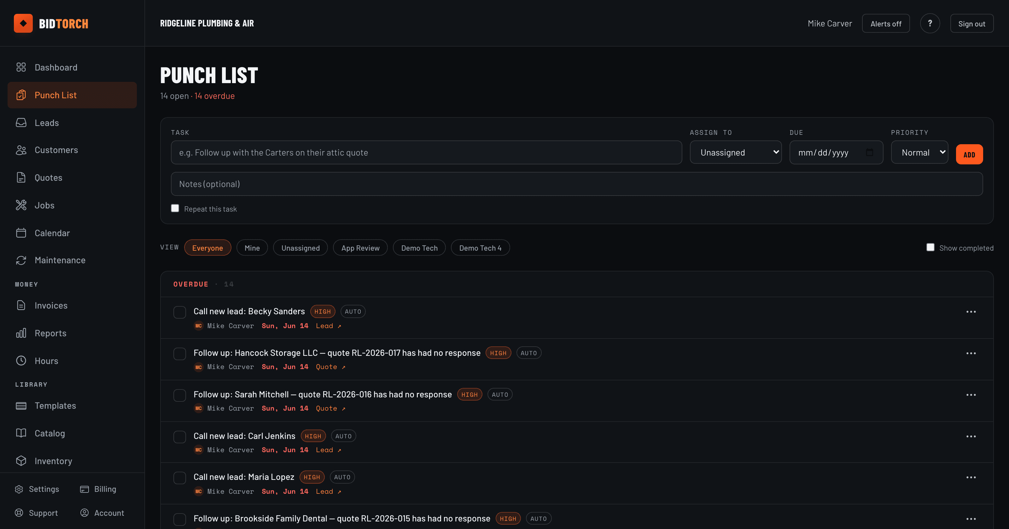Click the '14 overdue' summary text
Image resolution: width=1009 pixels, height=529 pixels.
pos(215,96)
